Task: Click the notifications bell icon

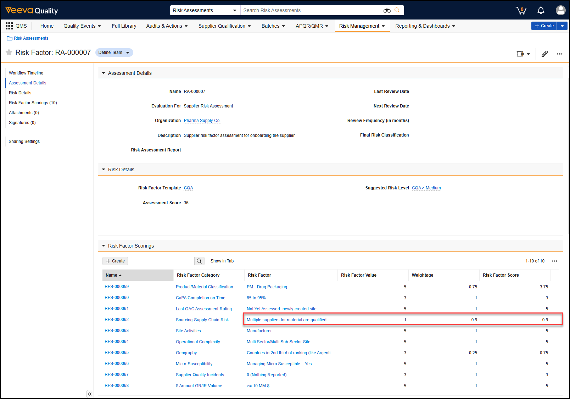Action: 541,10
